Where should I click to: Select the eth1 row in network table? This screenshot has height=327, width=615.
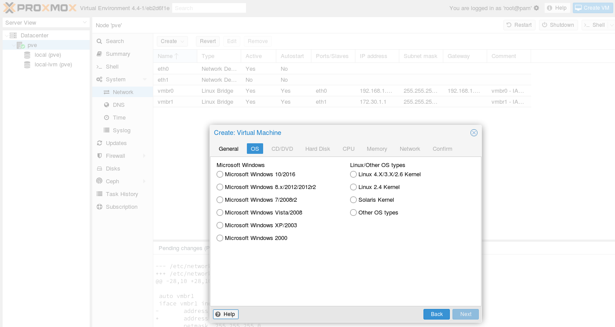click(x=342, y=80)
